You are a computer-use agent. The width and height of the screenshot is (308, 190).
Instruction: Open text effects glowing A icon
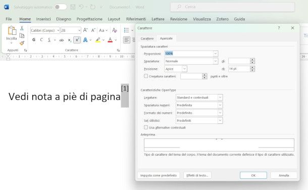tap(85, 40)
